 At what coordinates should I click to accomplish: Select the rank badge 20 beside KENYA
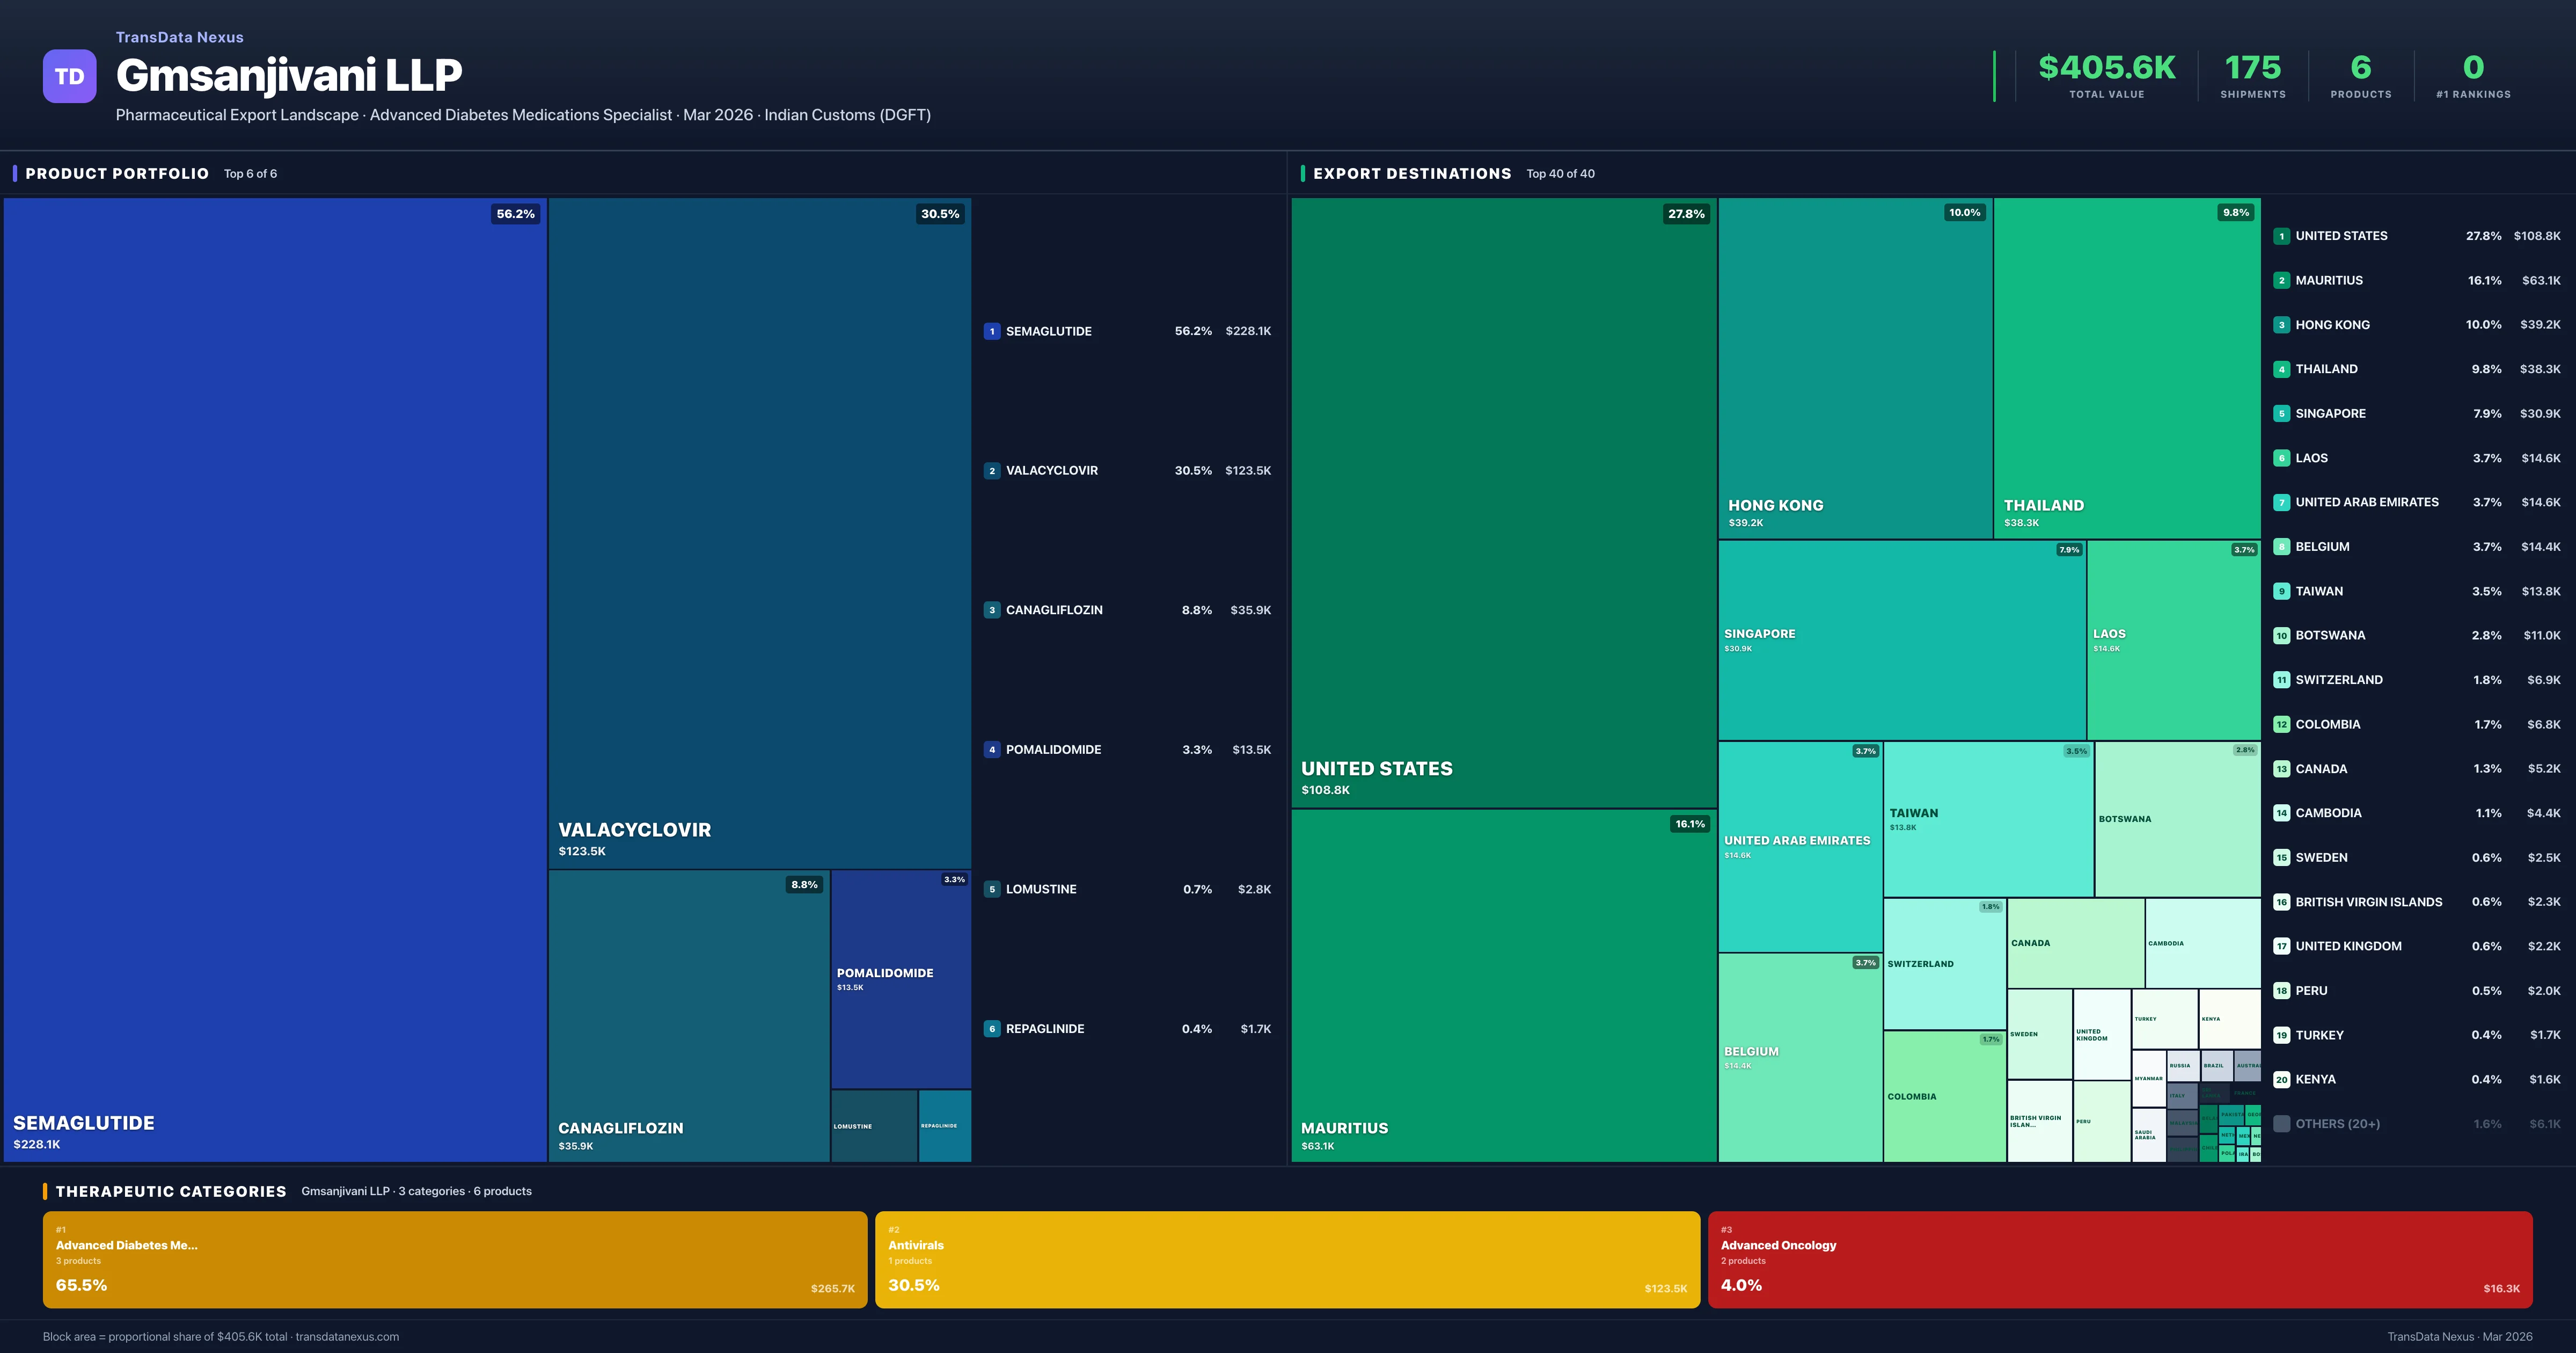[x=2282, y=1079]
